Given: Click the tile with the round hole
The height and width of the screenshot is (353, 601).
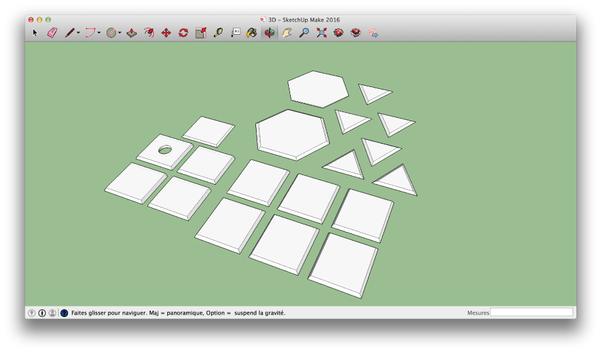Looking at the screenshot, I should click(165, 152).
